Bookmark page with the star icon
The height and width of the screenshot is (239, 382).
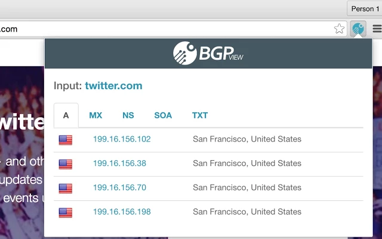point(339,28)
